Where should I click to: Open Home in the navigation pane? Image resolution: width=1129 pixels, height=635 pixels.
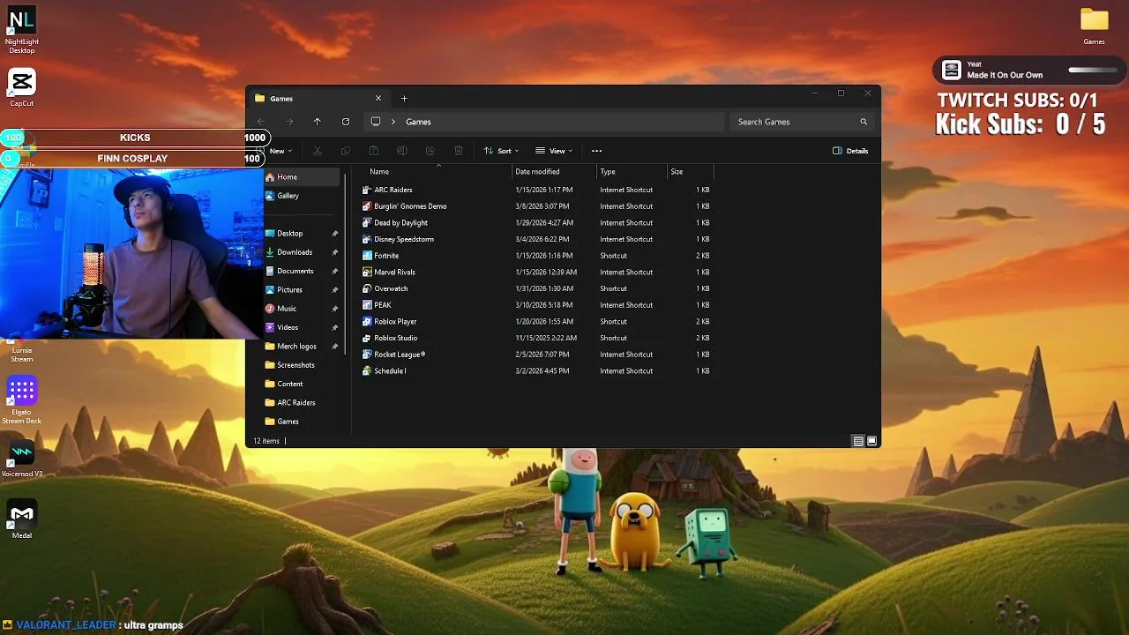click(x=302, y=177)
